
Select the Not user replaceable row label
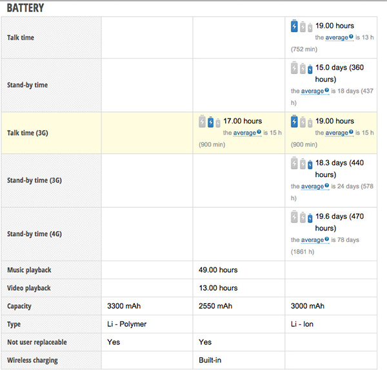pyautogui.click(x=37, y=342)
